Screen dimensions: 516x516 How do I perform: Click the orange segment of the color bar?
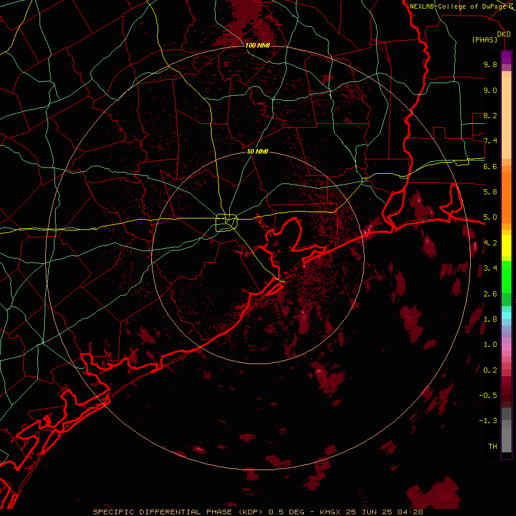[506, 198]
